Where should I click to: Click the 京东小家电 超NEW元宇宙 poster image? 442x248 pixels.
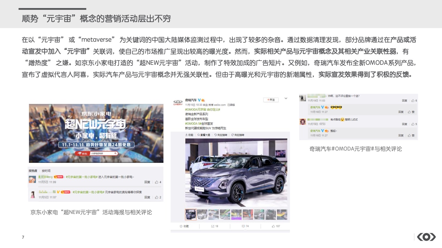click(x=96, y=133)
